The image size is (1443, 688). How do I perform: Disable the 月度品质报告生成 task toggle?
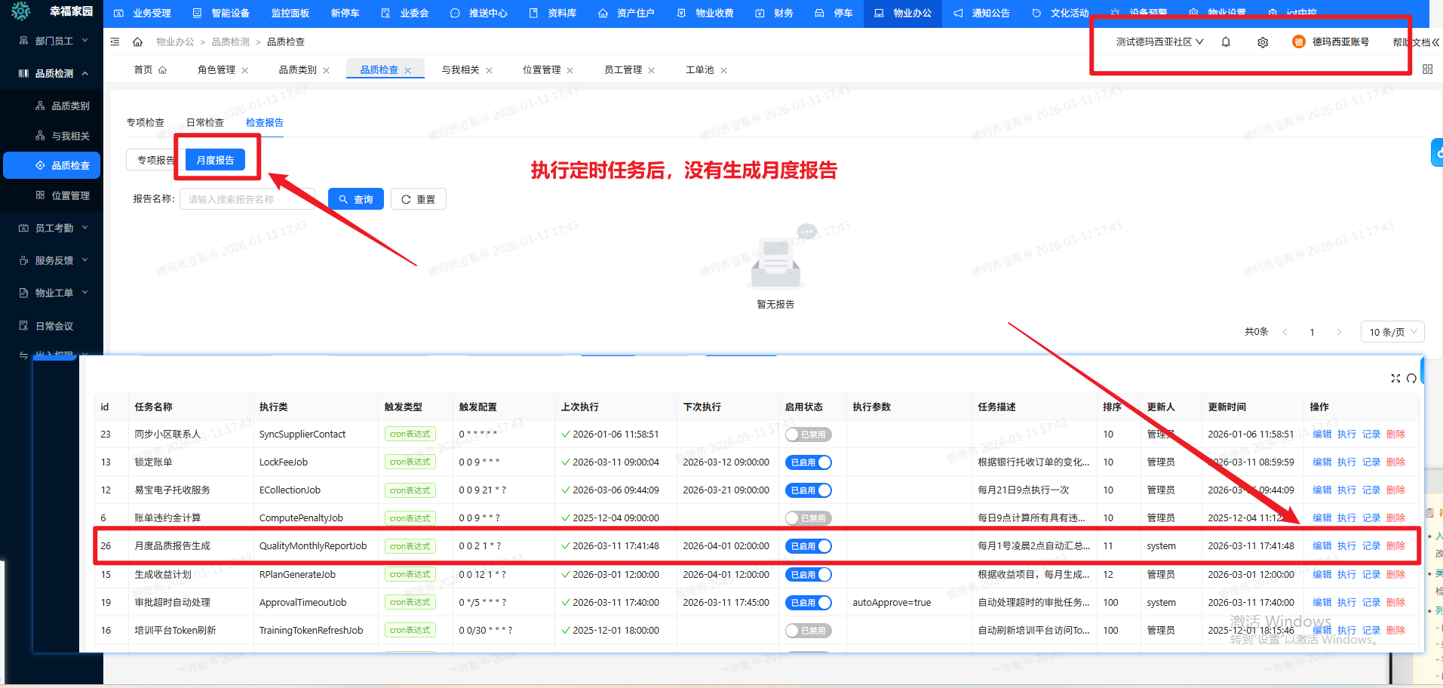click(808, 546)
